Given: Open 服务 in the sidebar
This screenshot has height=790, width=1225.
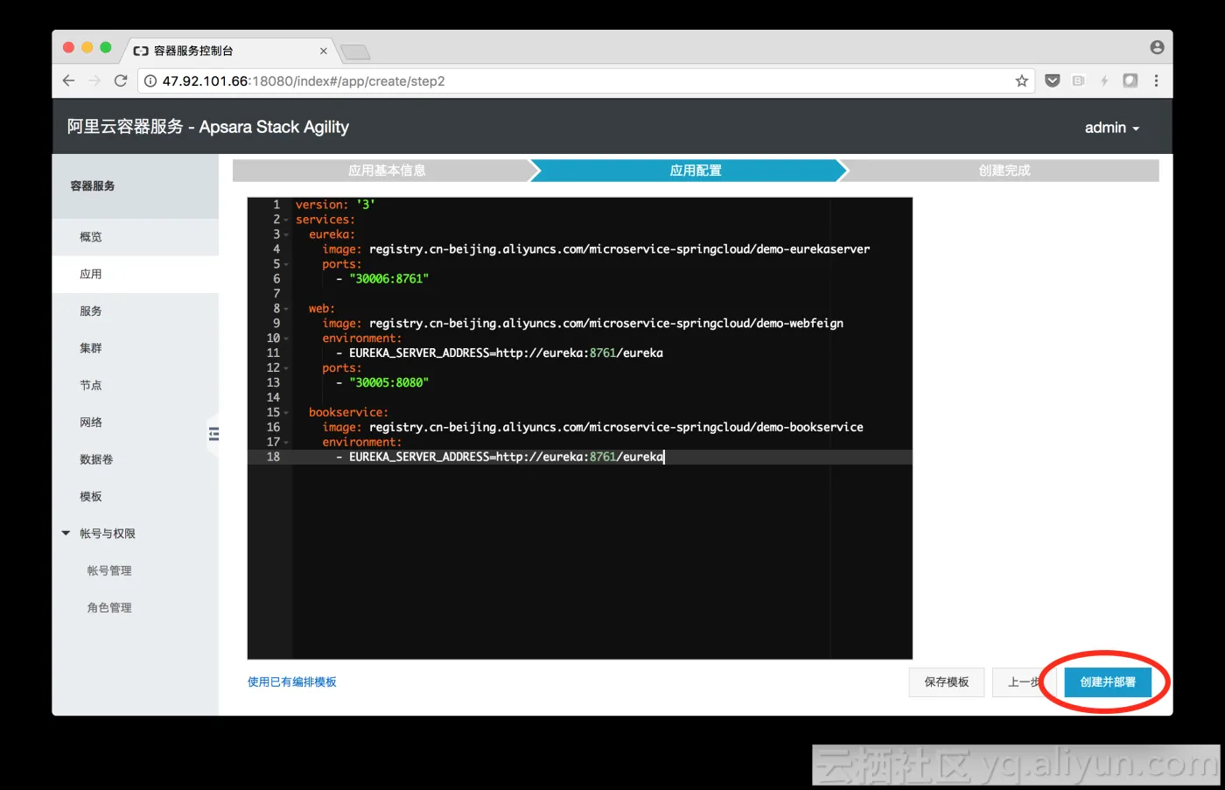Looking at the screenshot, I should [135, 311].
